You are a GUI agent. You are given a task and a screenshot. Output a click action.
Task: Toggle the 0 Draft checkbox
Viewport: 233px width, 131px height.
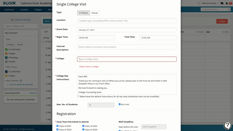[x=6, y=61]
